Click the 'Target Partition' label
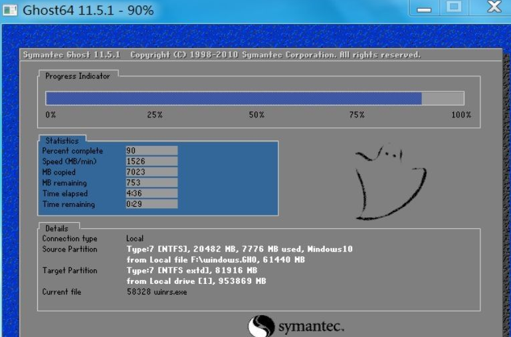The image size is (511, 337). click(x=70, y=271)
